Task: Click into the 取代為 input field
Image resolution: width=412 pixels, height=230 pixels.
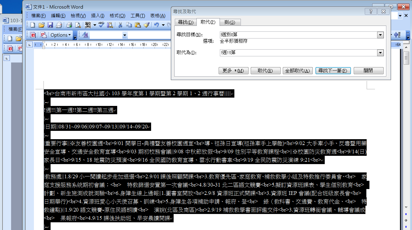Action: (299, 53)
